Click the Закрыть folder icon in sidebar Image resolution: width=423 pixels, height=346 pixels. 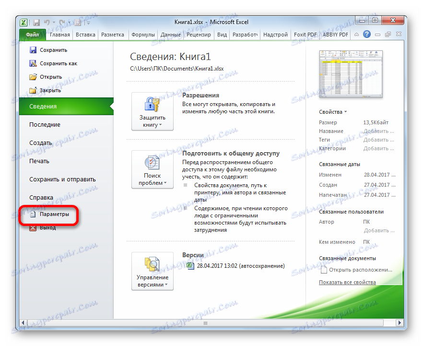tap(33, 90)
